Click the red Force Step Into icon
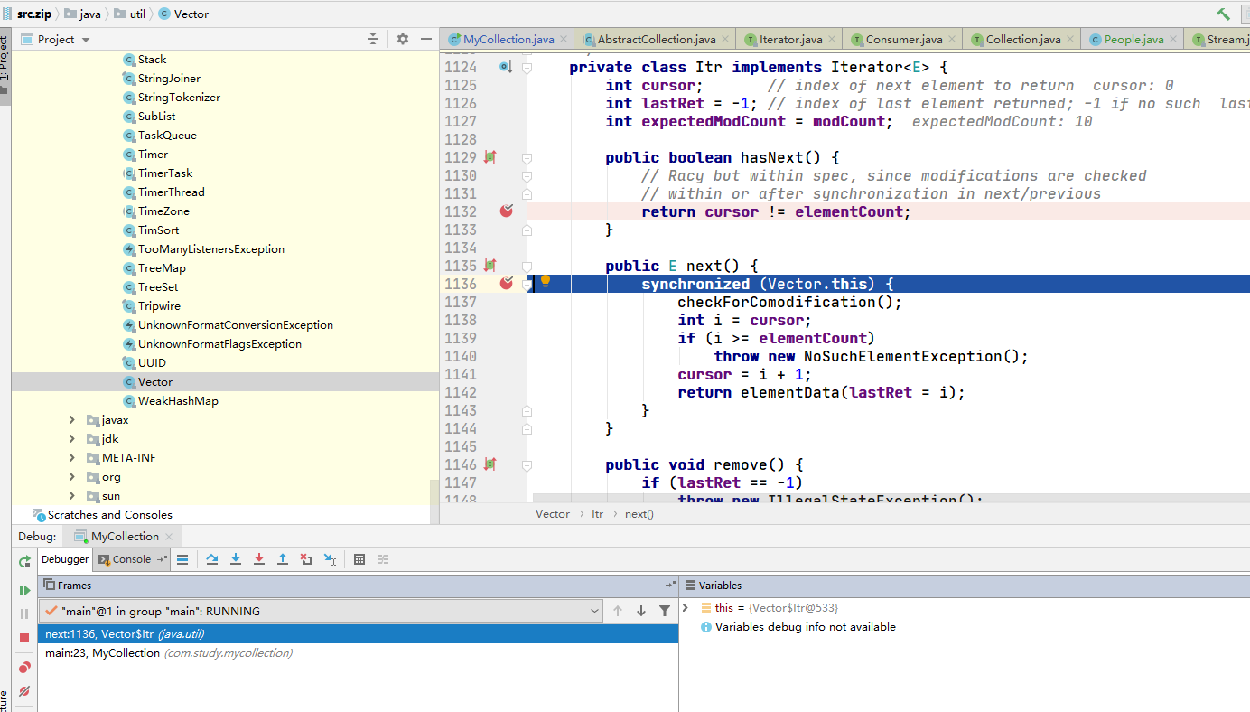 click(259, 559)
